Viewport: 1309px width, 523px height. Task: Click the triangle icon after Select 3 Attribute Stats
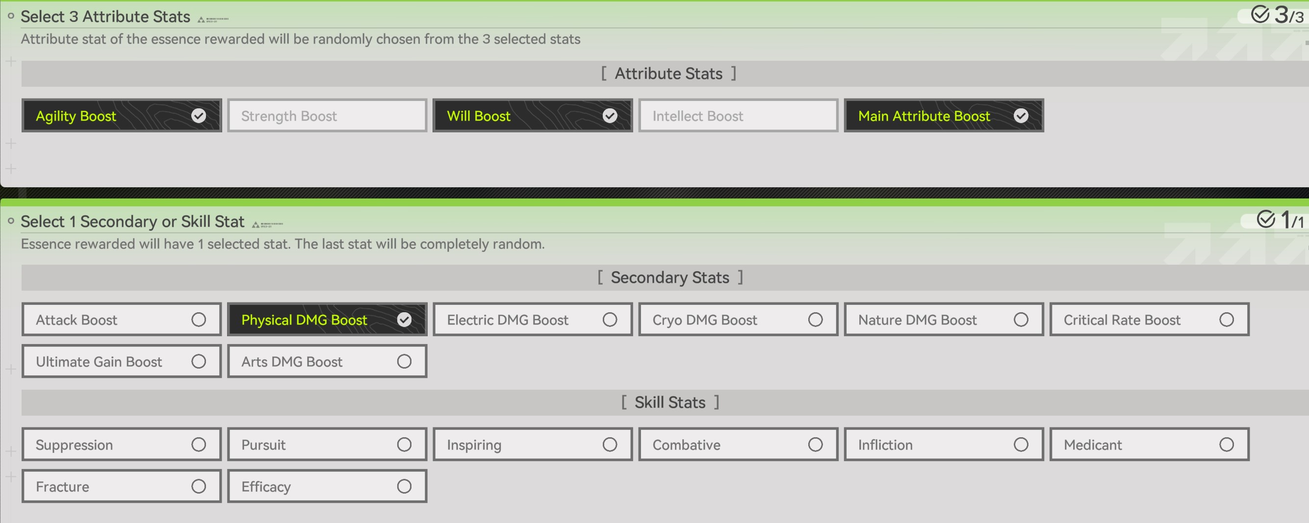(201, 20)
